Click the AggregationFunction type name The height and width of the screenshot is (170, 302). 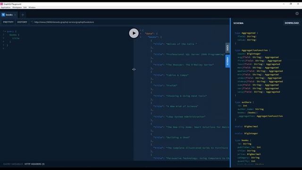[x=255, y=51]
